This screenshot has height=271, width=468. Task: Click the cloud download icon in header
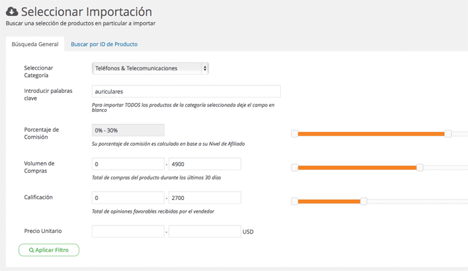pos(12,12)
